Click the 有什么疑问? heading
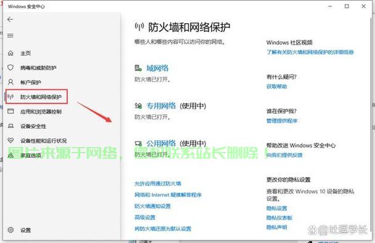Image resolution: width=375 pixels, height=243 pixels. click(x=281, y=77)
